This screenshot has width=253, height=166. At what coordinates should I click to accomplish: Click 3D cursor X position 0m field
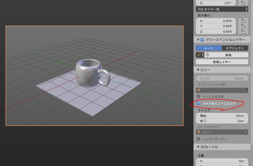coord(222,161)
